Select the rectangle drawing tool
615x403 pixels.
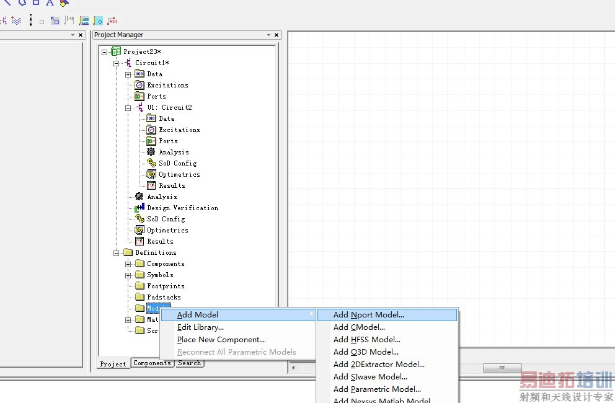click(36, 2)
